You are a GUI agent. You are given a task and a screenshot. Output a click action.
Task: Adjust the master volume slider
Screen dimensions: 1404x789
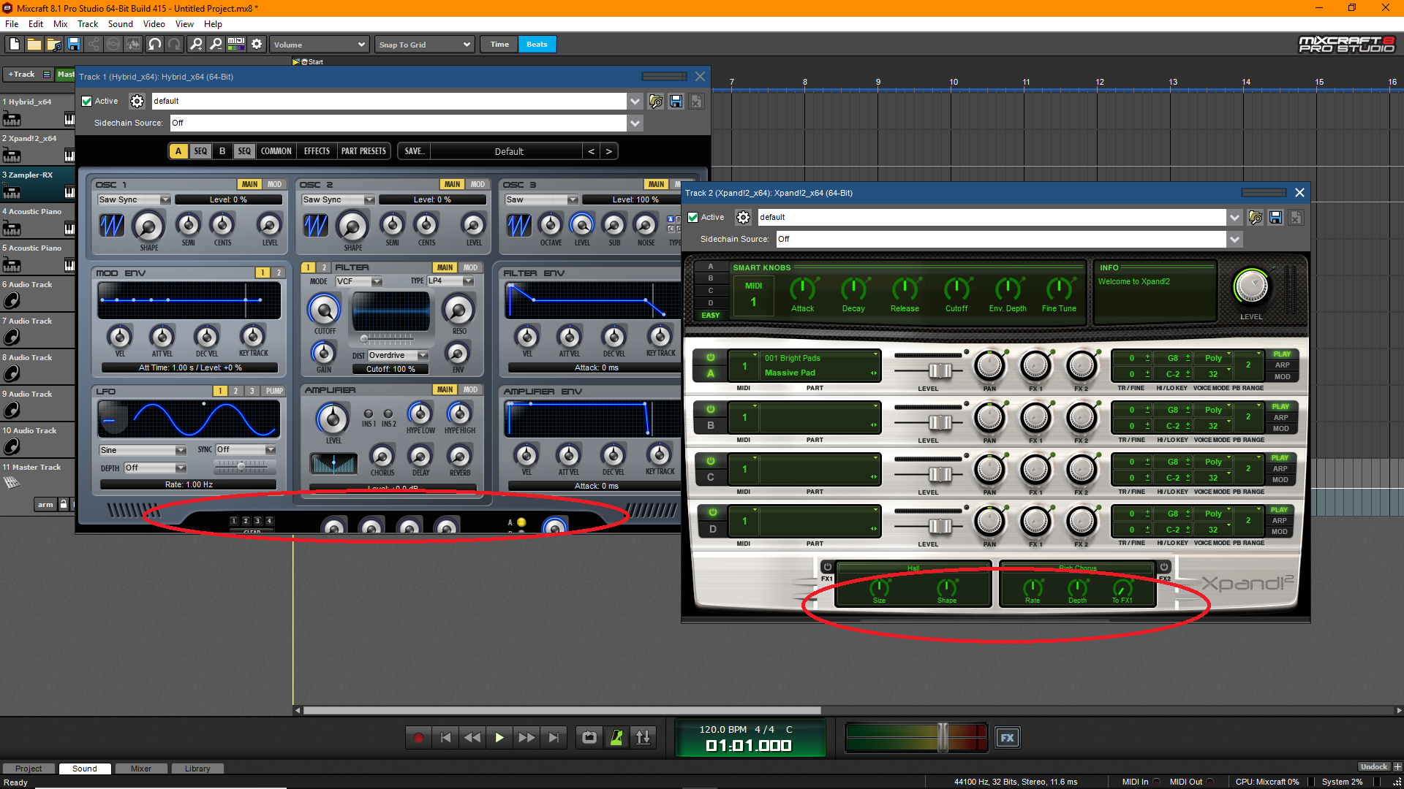click(943, 738)
